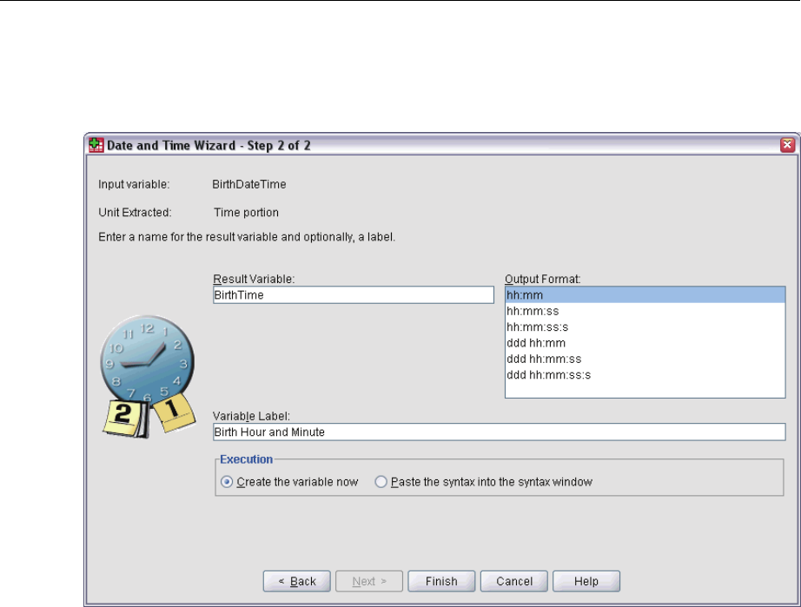Click Finish to complete the wizard
801x607 pixels.
(x=441, y=582)
